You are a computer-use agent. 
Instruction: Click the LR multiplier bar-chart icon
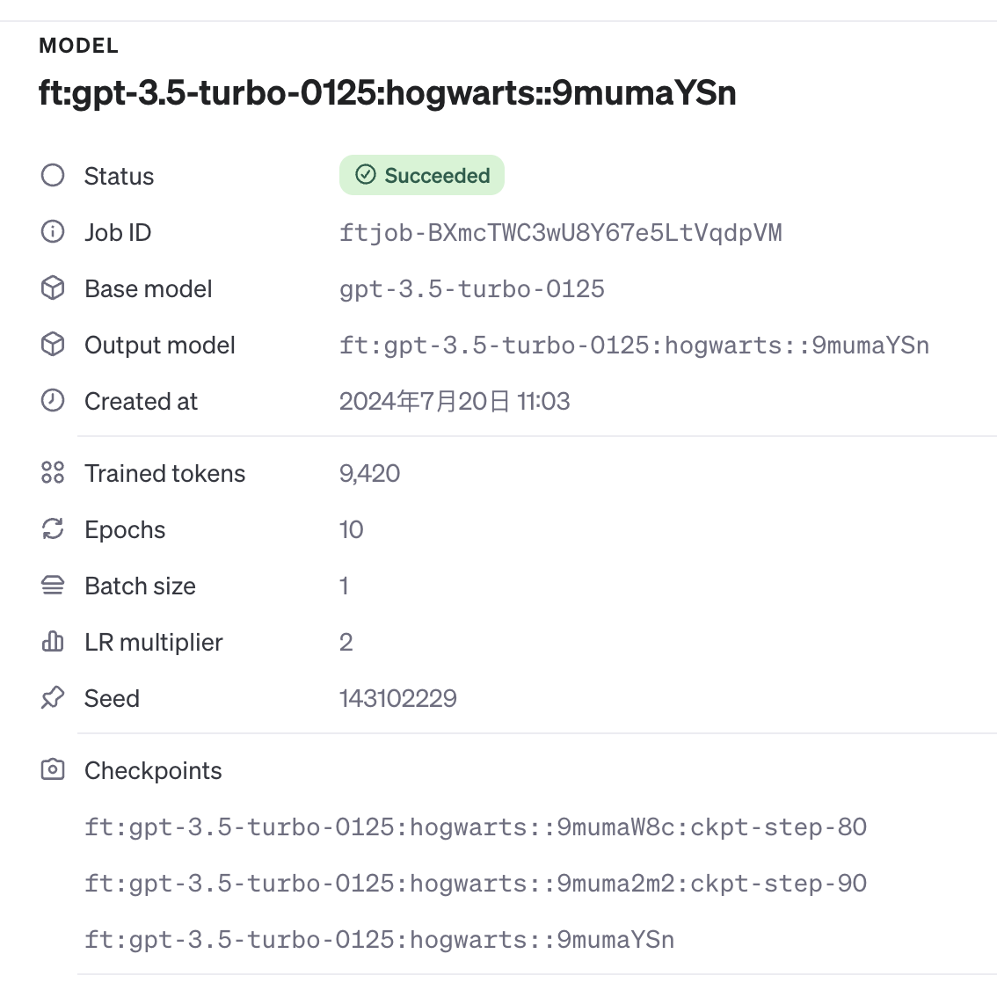pyautogui.click(x=53, y=642)
